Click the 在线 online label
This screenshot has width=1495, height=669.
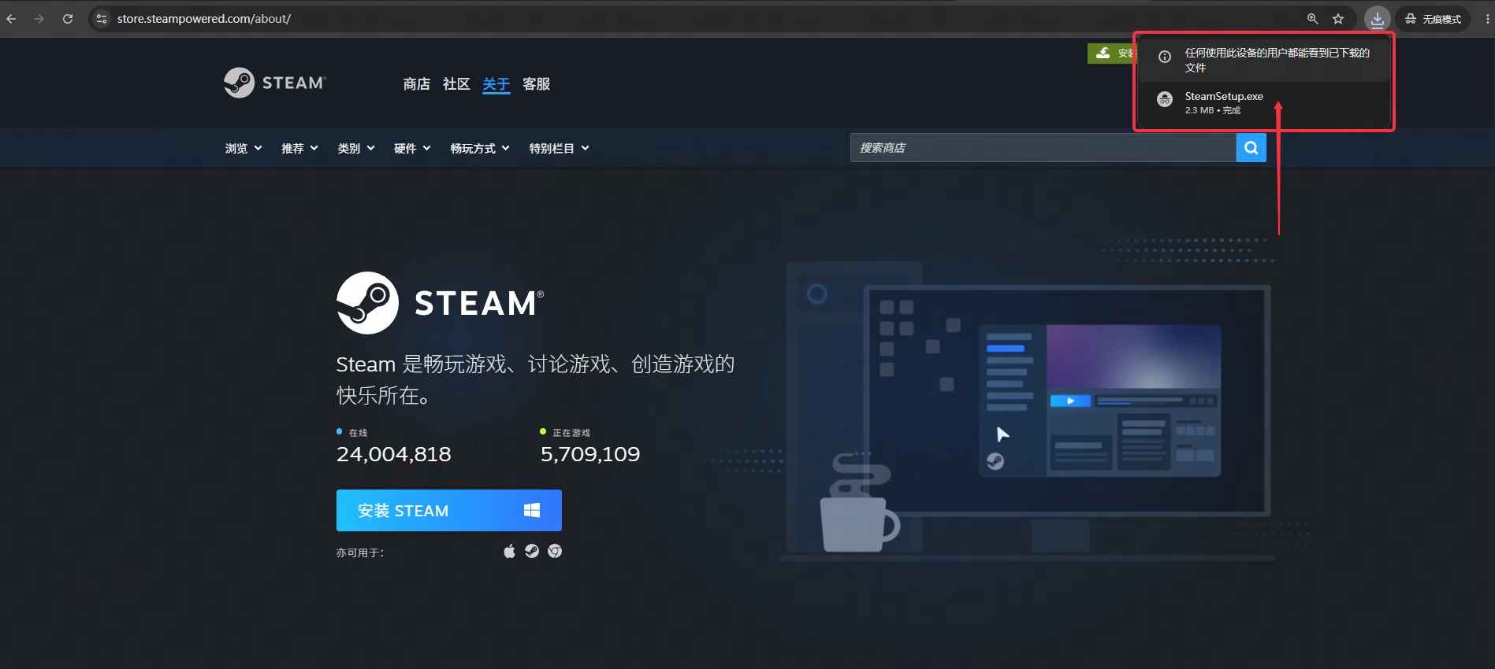pyautogui.click(x=358, y=433)
